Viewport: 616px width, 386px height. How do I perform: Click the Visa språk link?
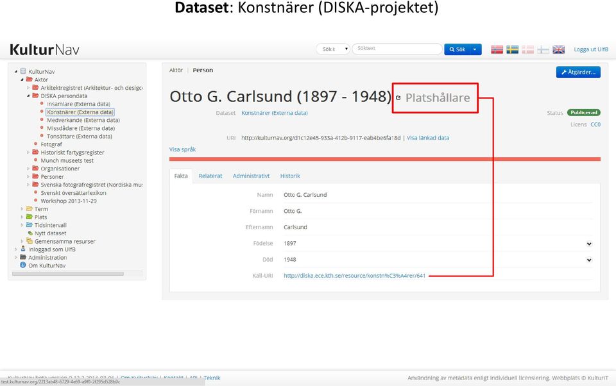pos(182,149)
